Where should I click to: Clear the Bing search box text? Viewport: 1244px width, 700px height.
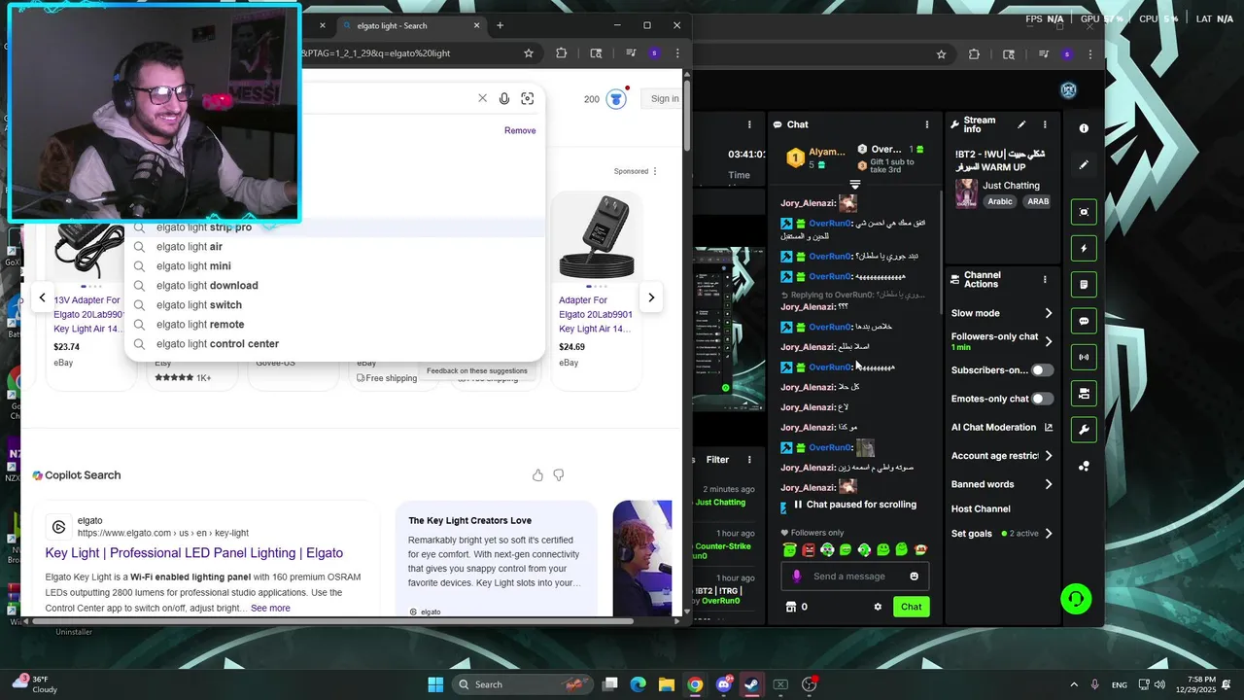click(482, 98)
